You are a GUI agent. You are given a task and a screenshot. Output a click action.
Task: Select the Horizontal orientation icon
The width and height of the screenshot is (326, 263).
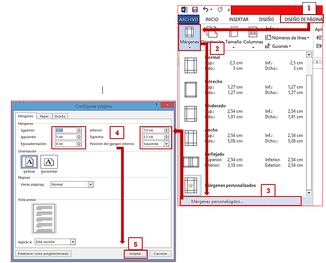[49, 162]
